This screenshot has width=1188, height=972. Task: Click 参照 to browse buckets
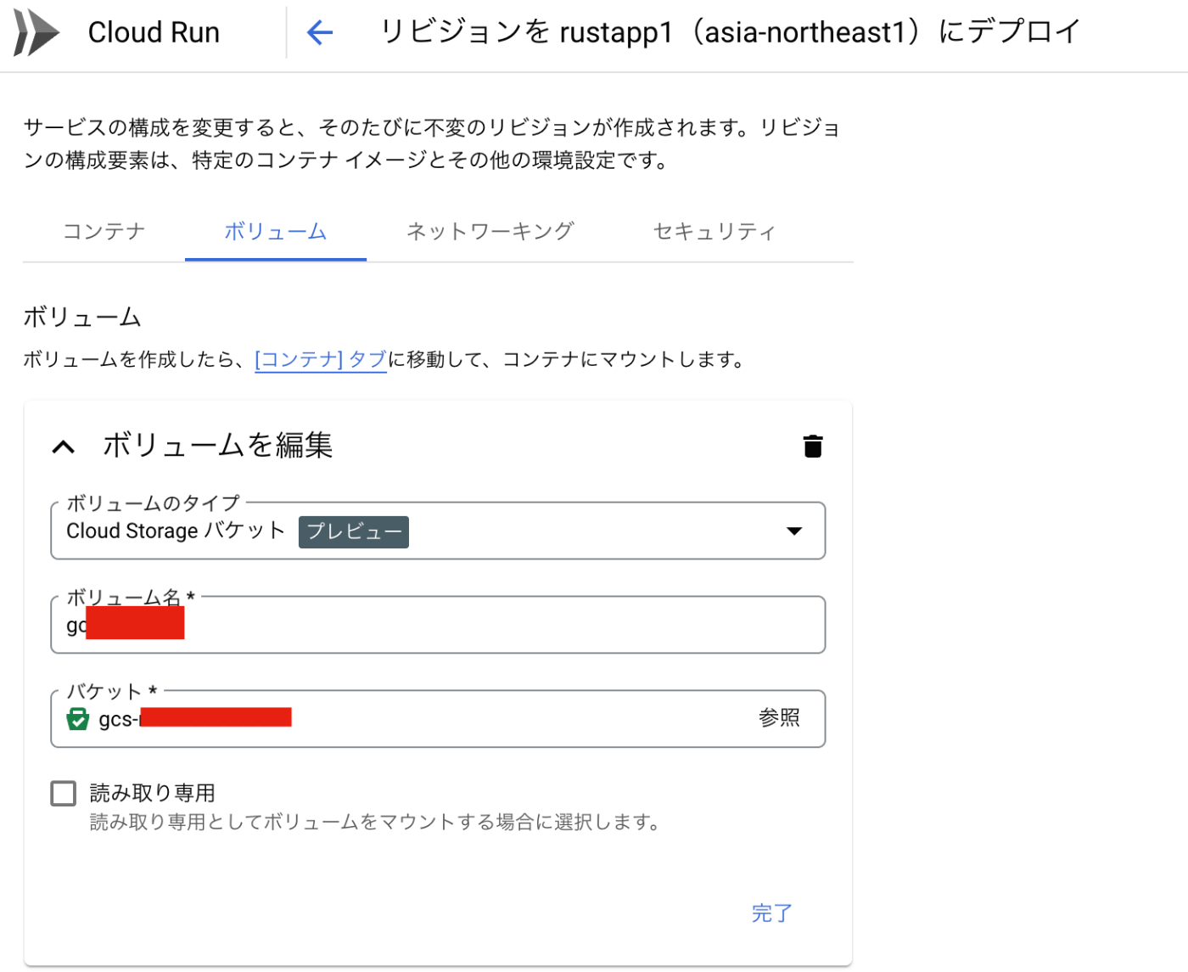[778, 717]
